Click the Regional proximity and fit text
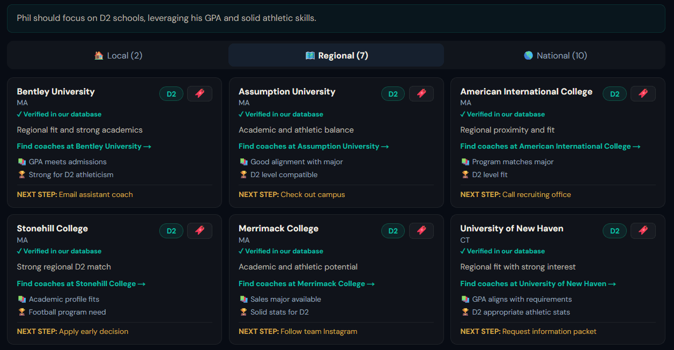The image size is (674, 350). tap(507, 130)
